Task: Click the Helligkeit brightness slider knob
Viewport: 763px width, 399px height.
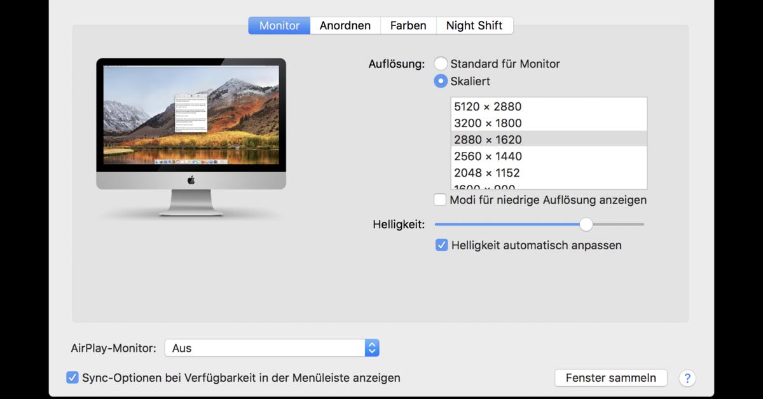Action: coord(586,224)
